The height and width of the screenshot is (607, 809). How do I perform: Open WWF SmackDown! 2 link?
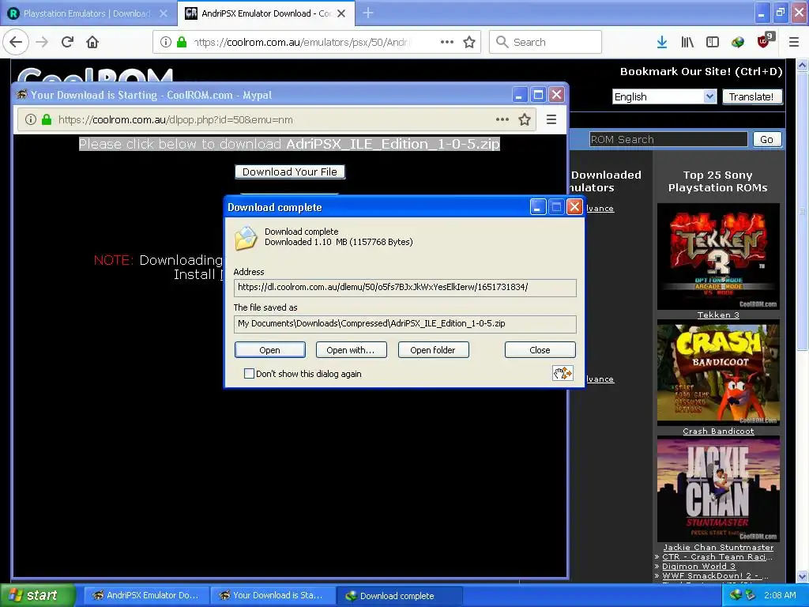click(715, 575)
